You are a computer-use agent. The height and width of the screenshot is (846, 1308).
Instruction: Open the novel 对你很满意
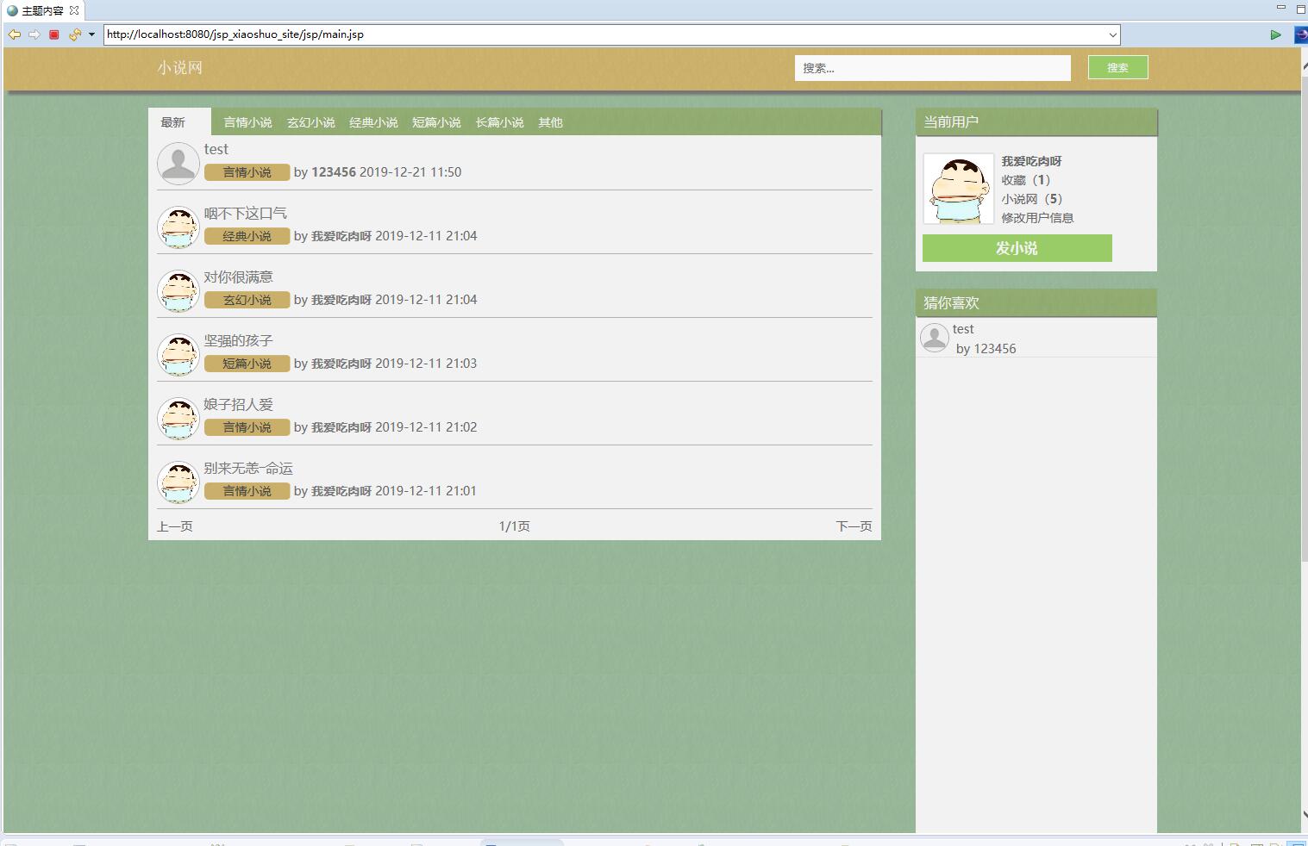(238, 277)
